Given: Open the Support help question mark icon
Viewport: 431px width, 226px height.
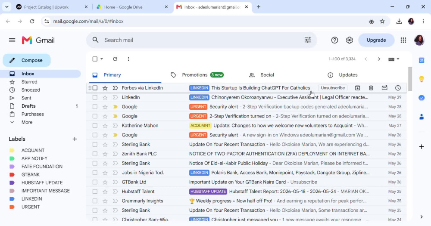Looking at the screenshot, I should (x=334, y=40).
